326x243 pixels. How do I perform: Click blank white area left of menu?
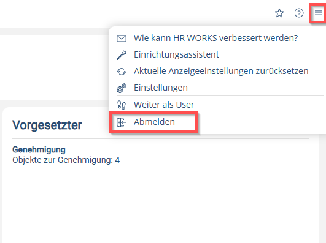54,67
